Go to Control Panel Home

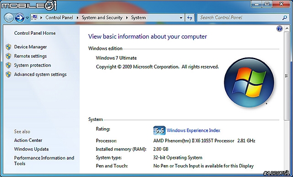click(x=35, y=33)
